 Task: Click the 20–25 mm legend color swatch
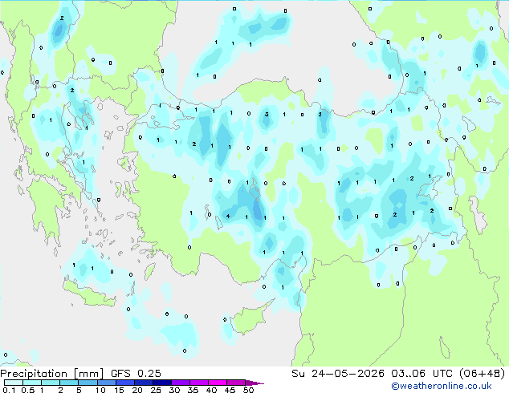click(x=143, y=383)
